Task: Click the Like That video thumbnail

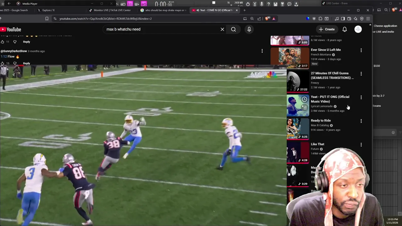Action: click(298, 152)
